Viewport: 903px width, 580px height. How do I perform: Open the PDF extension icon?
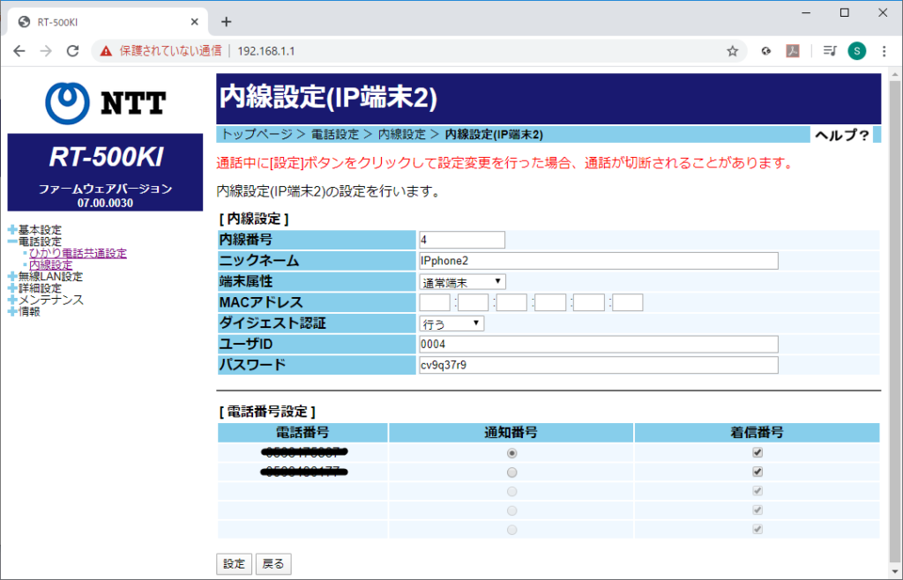793,51
